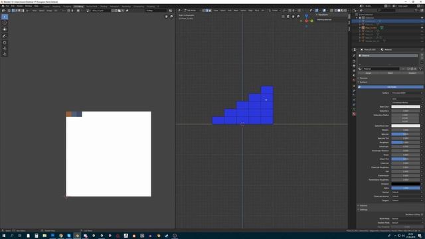The height and width of the screenshot is (239, 425).
Task: Switch to the Layout workspace tab
Action: 46,6
